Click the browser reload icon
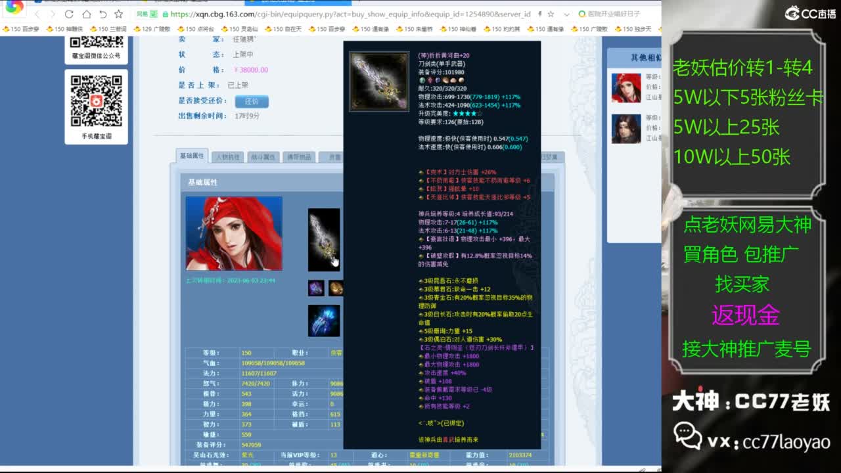Screen dimensions: 841x473 pos(70,14)
